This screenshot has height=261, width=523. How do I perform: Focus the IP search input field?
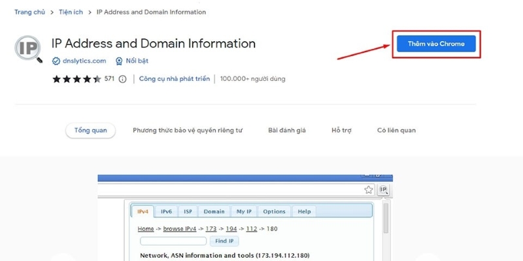click(173, 241)
